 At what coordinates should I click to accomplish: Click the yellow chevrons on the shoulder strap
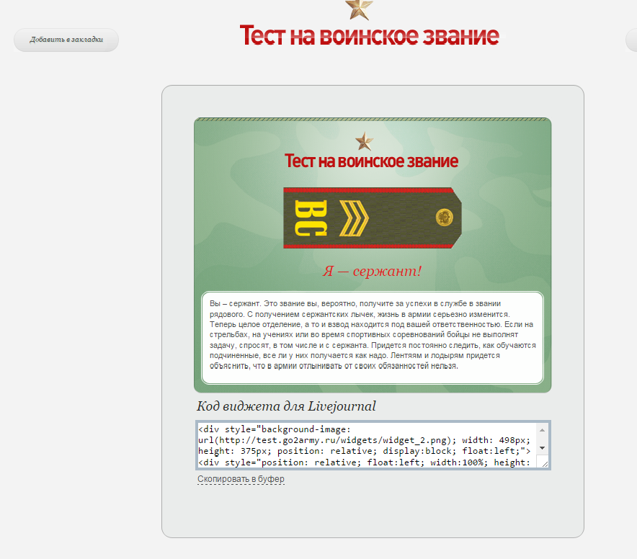click(352, 218)
